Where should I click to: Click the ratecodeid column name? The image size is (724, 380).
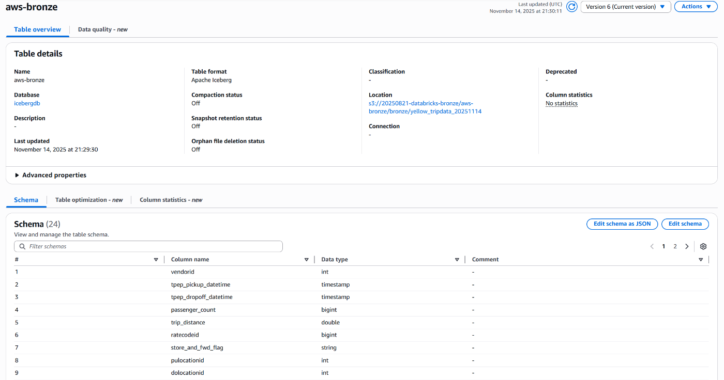(x=185, y=335)
